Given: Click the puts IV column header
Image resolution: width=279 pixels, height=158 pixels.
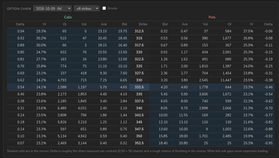Looking at the screenshot, I should [x=251, y=24].
